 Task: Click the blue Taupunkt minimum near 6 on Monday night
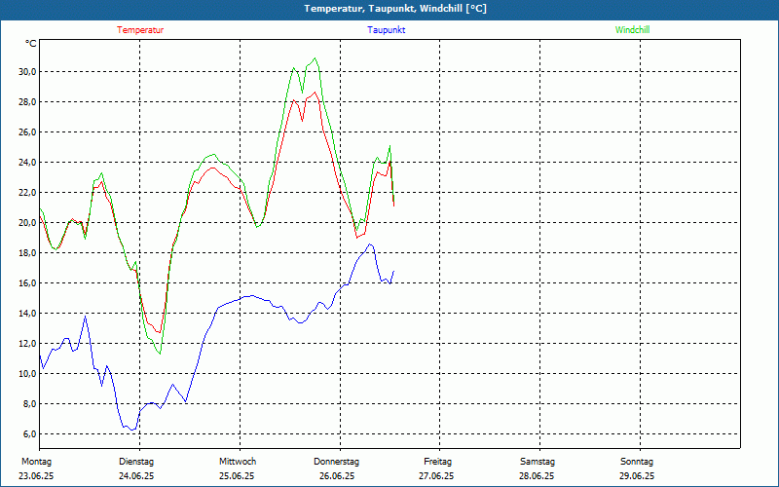132,430
